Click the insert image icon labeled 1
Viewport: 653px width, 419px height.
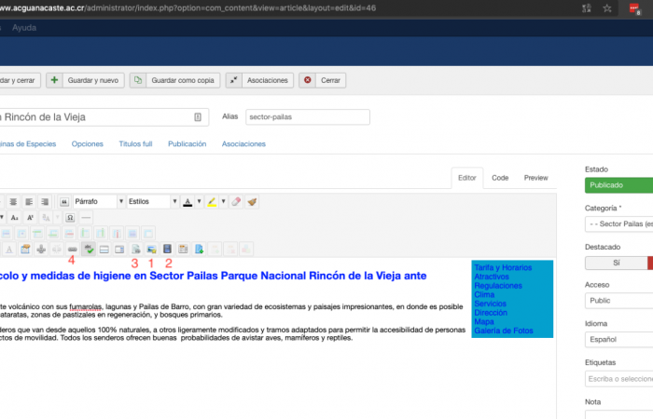[152, 249]
